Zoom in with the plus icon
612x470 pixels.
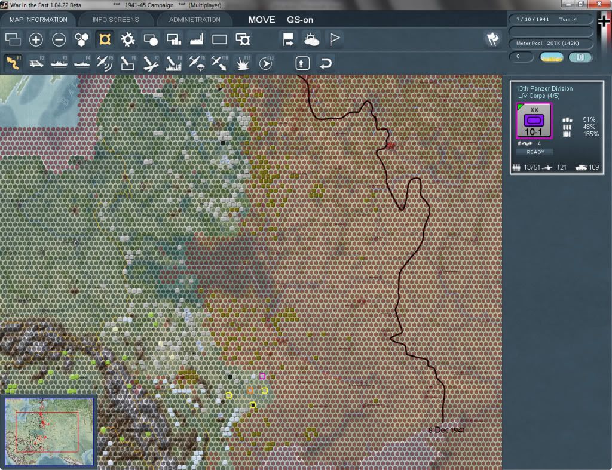click(x=36, y=39)
